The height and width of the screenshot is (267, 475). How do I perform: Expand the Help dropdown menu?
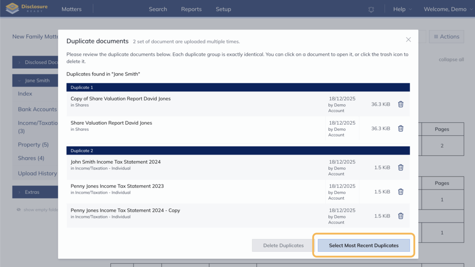[x=402, y=9]
